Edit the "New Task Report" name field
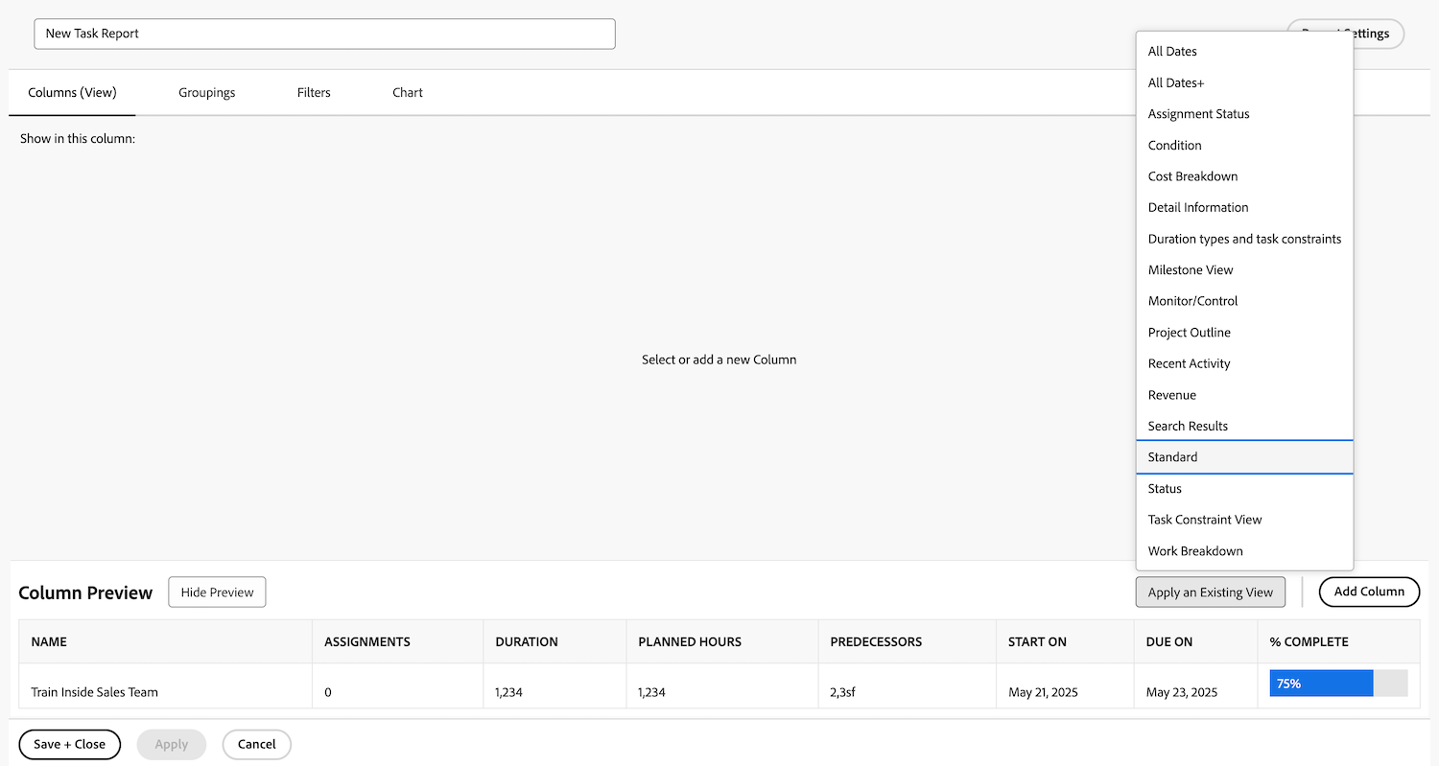Image resolution: width=1439 pixels, height=766 pixels. (x=324, y=34)
